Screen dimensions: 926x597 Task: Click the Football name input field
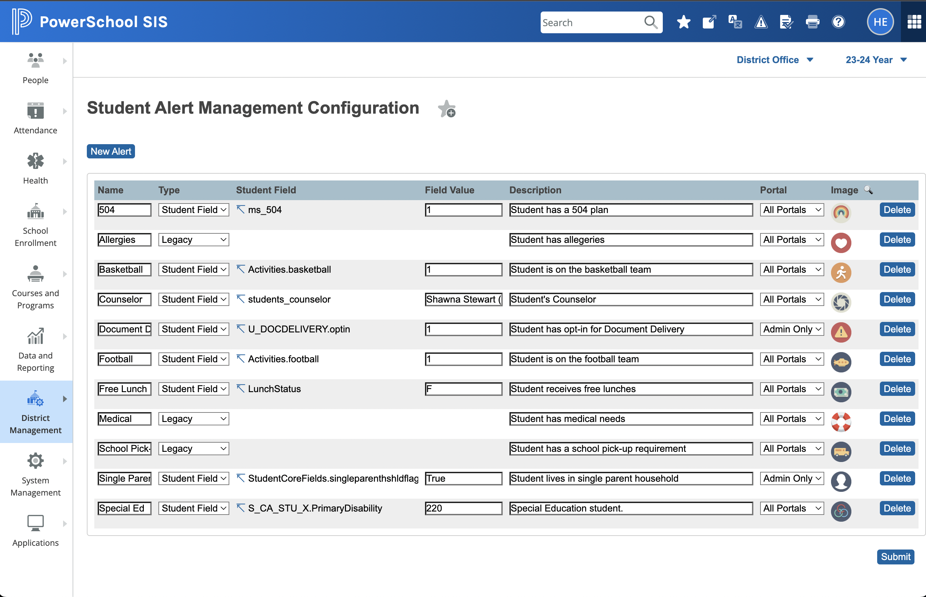(x=124, y=359)
